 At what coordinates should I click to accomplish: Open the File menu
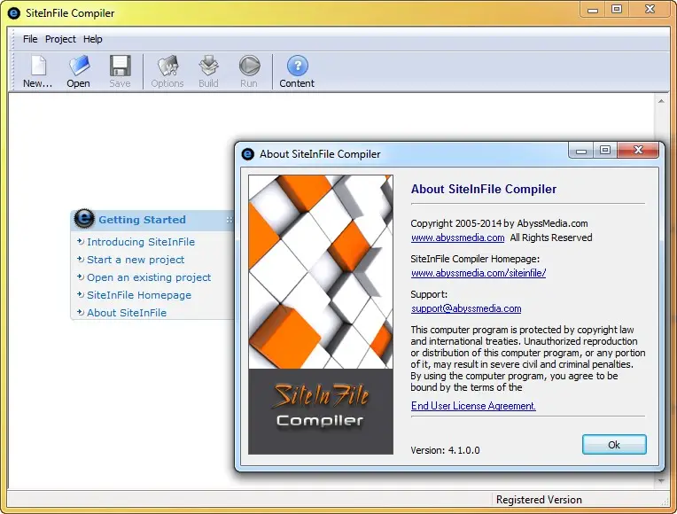tap(30, 39)
